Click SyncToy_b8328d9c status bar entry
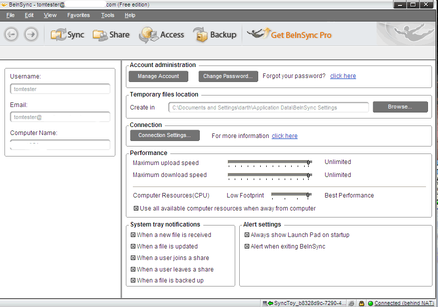The width and height of the screenshot is (438, 307). pyautogui.click(x=310, y=303)
